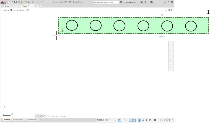Image resolution: width=210 pixels, height=123 pixels.
Task: Toggle object snap tracking
Action: [x=130, y=120]
